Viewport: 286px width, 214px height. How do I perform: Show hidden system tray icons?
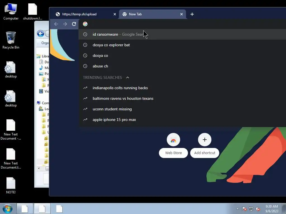[237, 209]
